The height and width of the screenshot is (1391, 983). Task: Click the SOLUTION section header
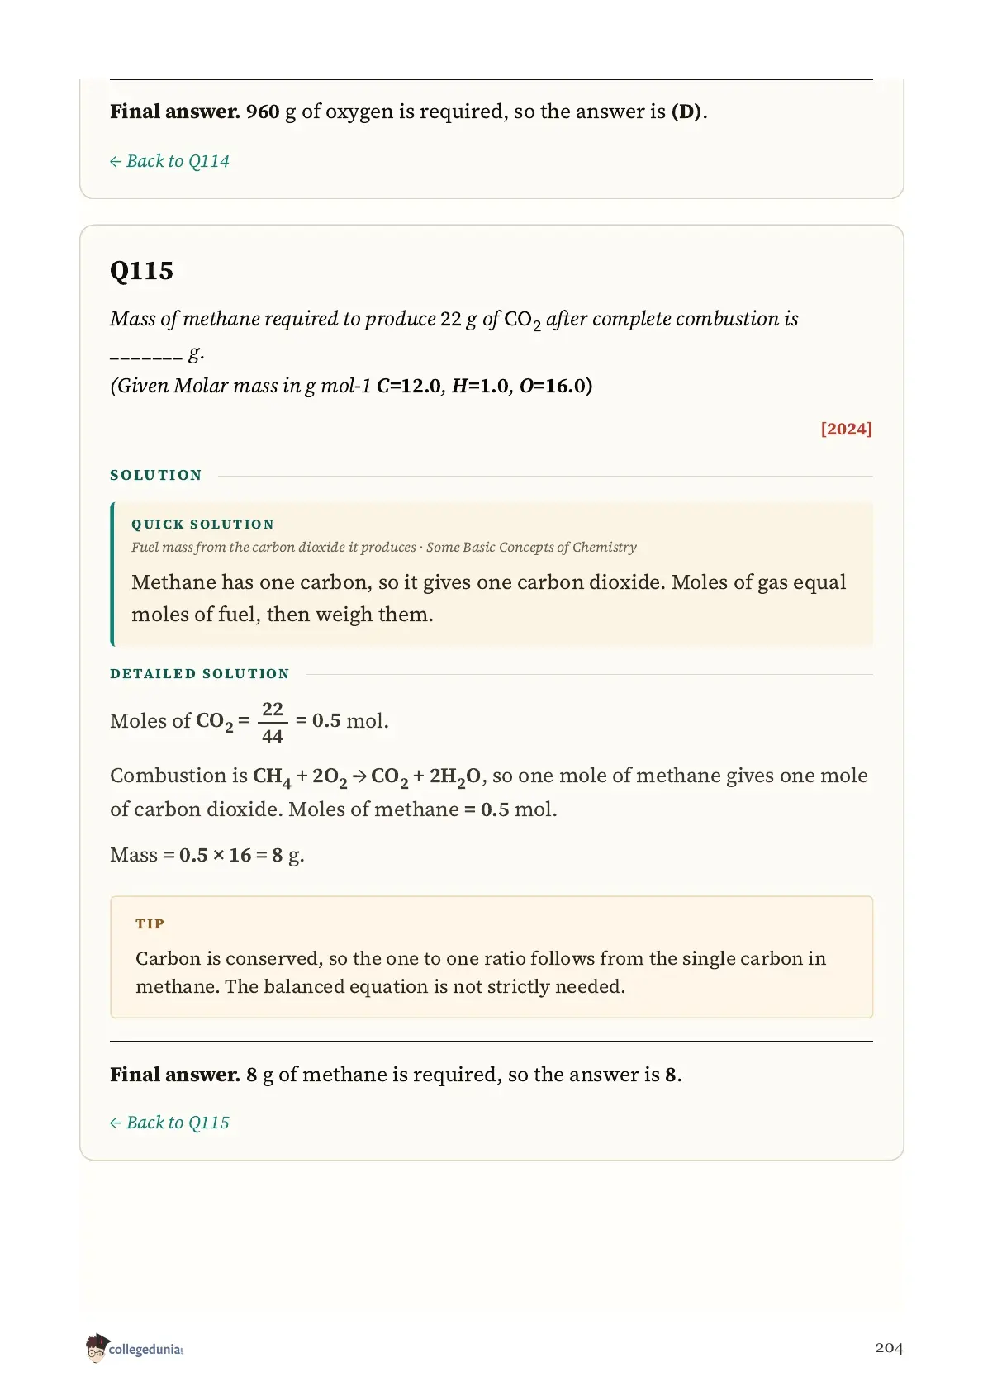pyautogui.click(x=156, y=475)
